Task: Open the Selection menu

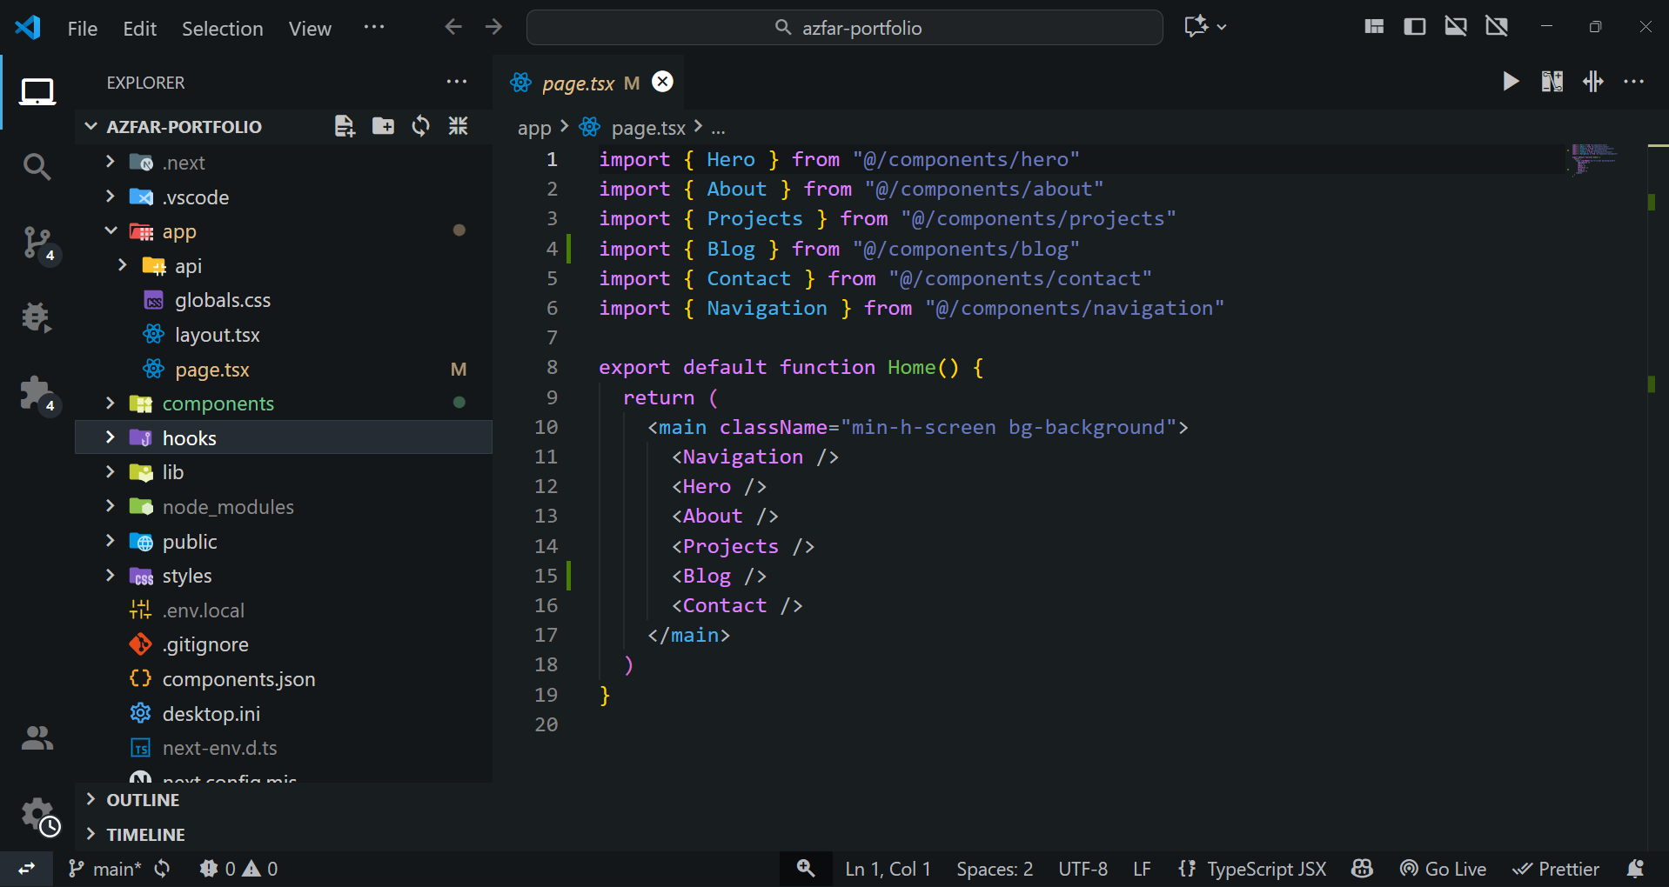Action: click(223, 29)
